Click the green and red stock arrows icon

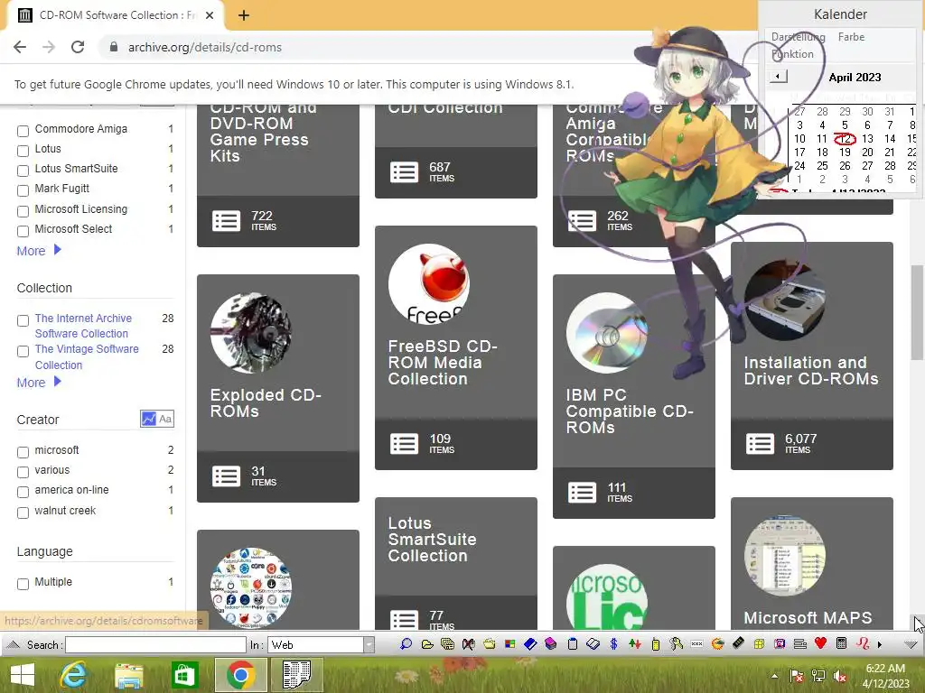(635, 644)
